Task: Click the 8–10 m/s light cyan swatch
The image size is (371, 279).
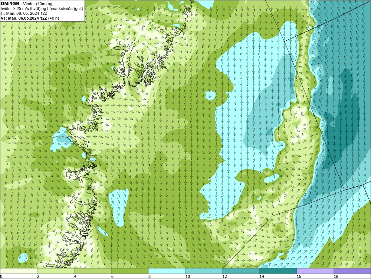Action: (x=167, y=271)
